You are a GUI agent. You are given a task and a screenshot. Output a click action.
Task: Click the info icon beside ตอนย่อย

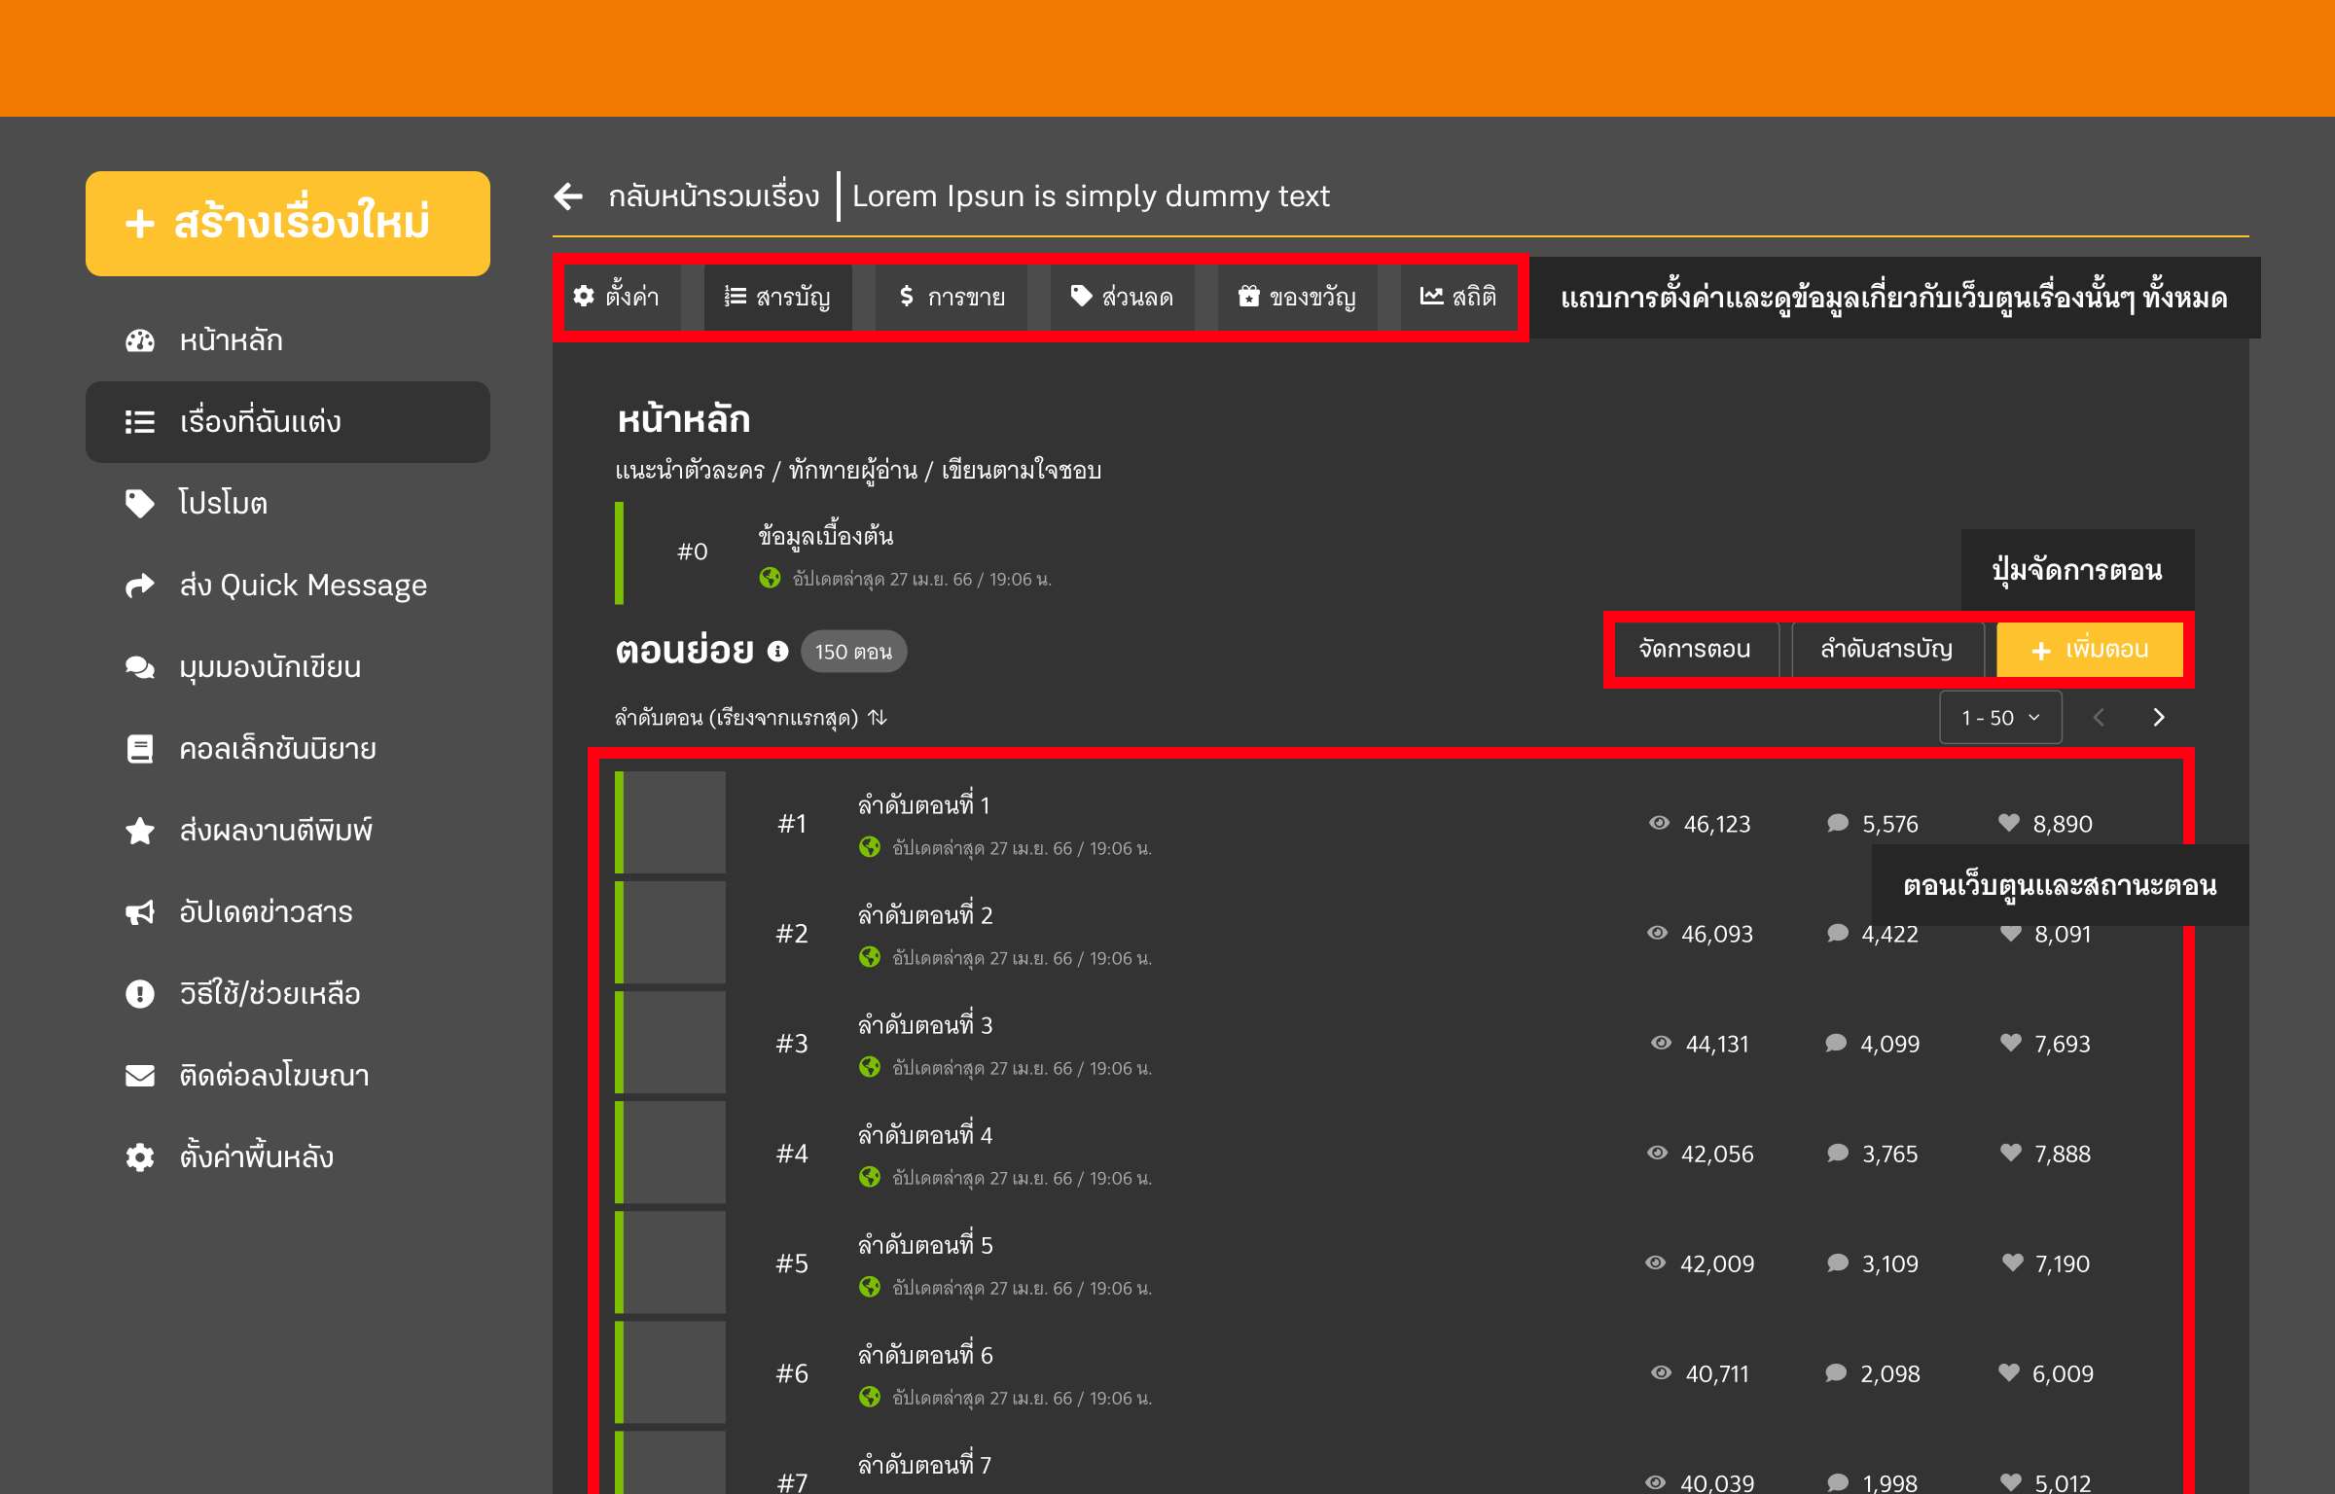click(777, 652)
